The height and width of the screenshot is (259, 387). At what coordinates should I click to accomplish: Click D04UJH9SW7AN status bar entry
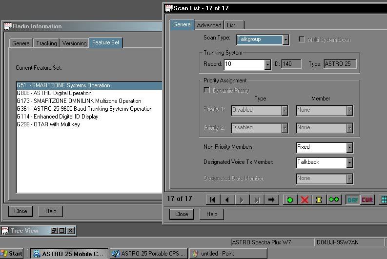349,242
